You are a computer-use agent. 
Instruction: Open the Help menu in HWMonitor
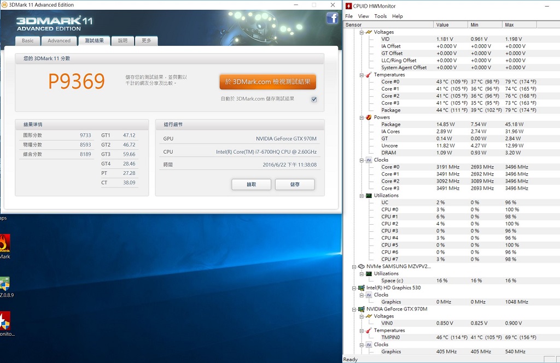(x=397, y=16)
